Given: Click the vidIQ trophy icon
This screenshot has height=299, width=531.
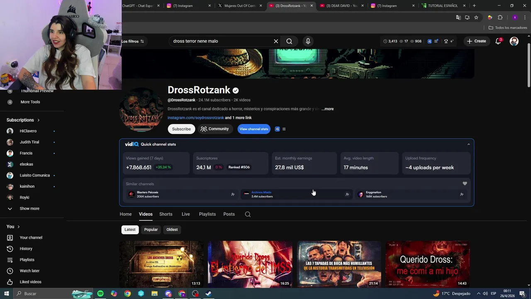Looking at the screenshot, I should pos(446,41).
